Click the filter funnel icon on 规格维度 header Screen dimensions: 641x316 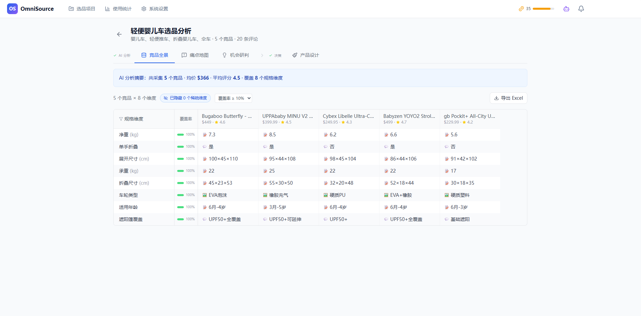point(121,119)
